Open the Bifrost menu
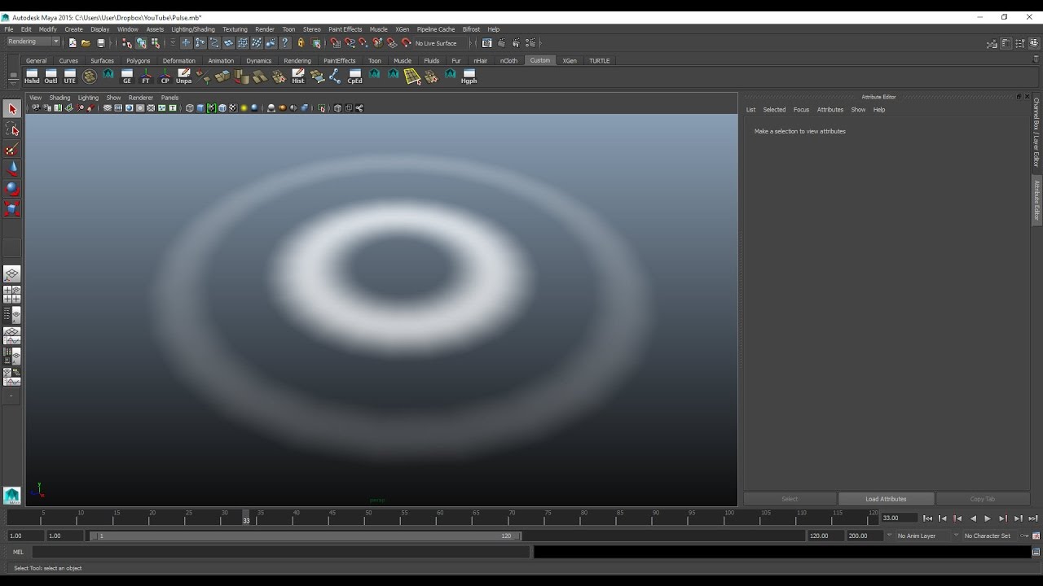 (471, 29)
